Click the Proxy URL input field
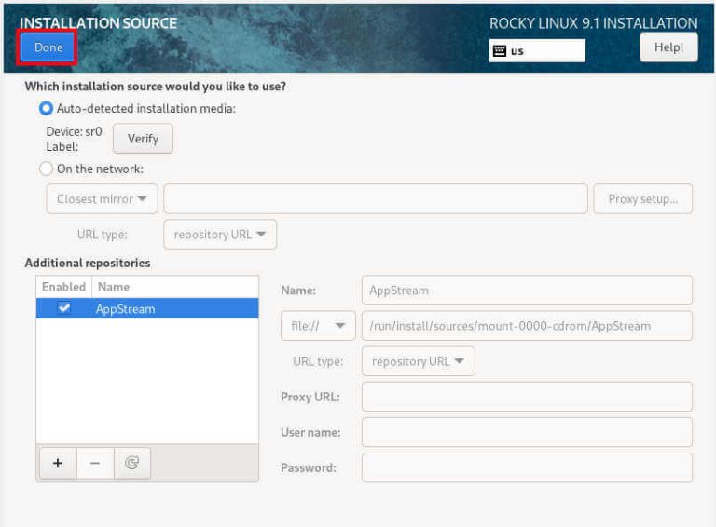This screenshot has width=716, height=527. (527, 397)
